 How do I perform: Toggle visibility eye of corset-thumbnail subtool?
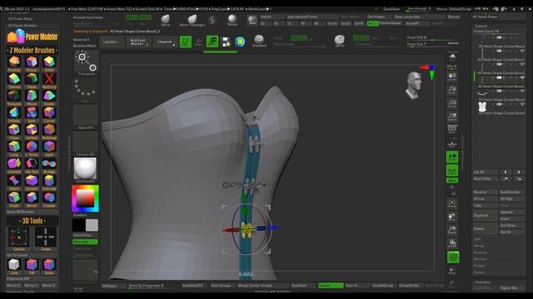(x=522, y=105)
